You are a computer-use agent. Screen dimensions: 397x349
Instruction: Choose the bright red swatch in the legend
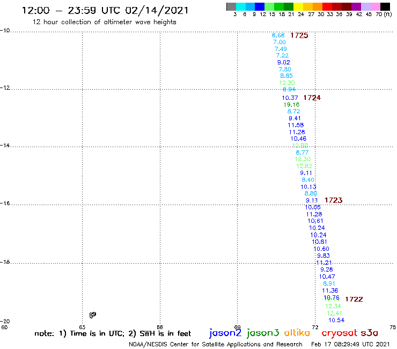pos(327,6)
